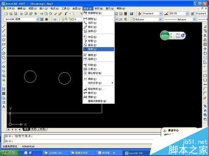
Task: Cut selection with the scissors icon
Action: pos(41,13)
